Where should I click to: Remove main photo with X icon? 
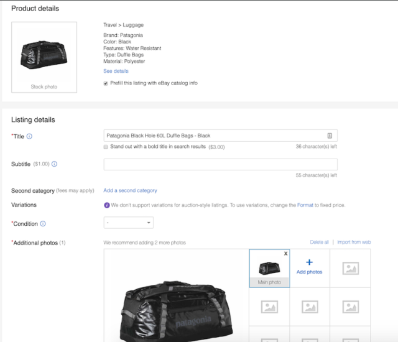[285, 254]
